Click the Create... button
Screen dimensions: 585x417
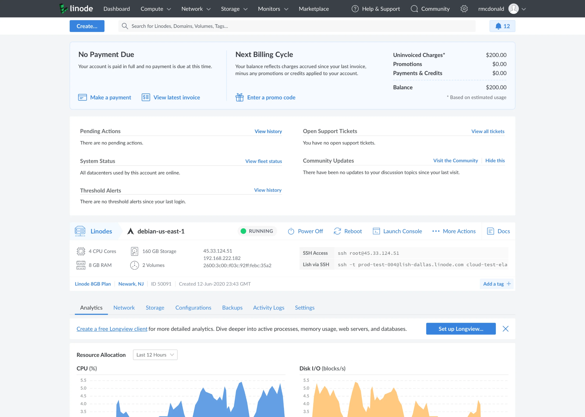point(87,26)
